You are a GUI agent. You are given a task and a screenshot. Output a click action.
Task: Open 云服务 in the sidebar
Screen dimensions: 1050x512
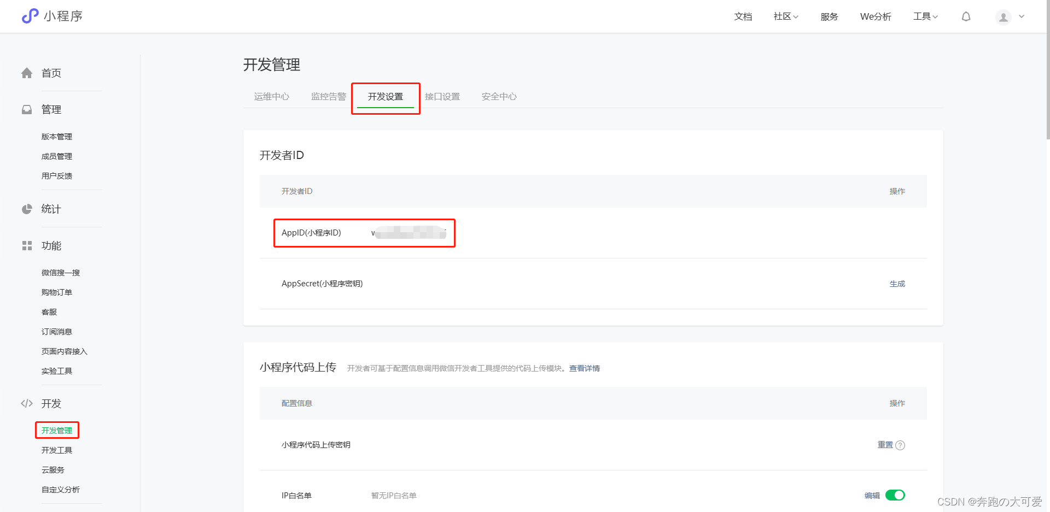[x=53, y=470]
